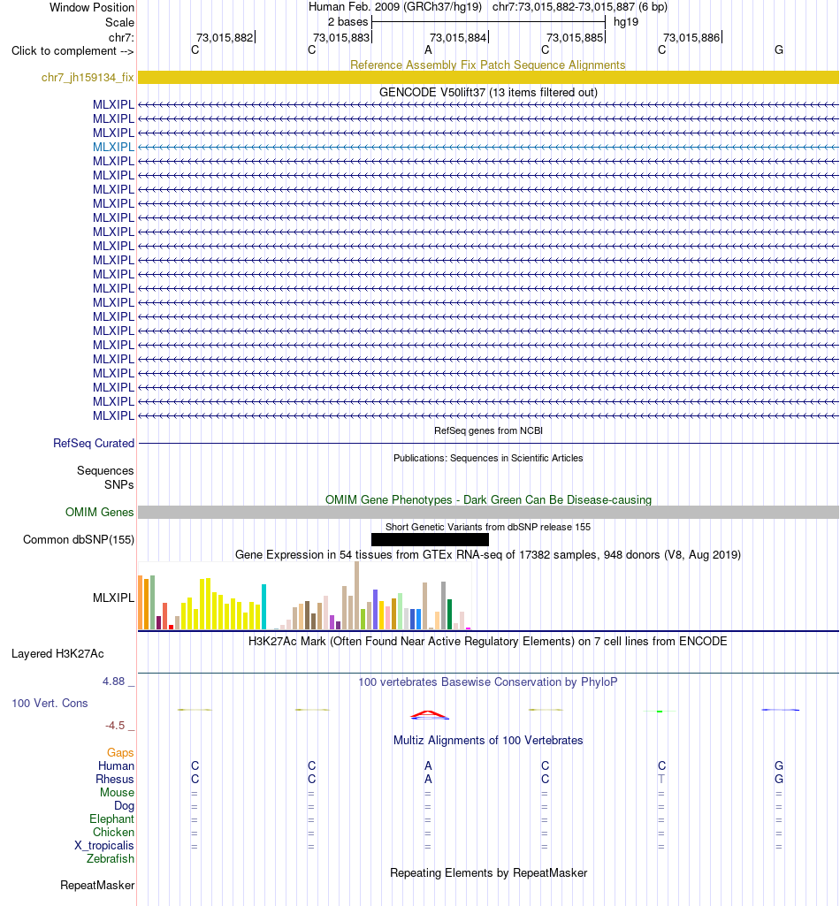Click the Window Position label
This screenshot has width=840, height=906.
(92, 7)
